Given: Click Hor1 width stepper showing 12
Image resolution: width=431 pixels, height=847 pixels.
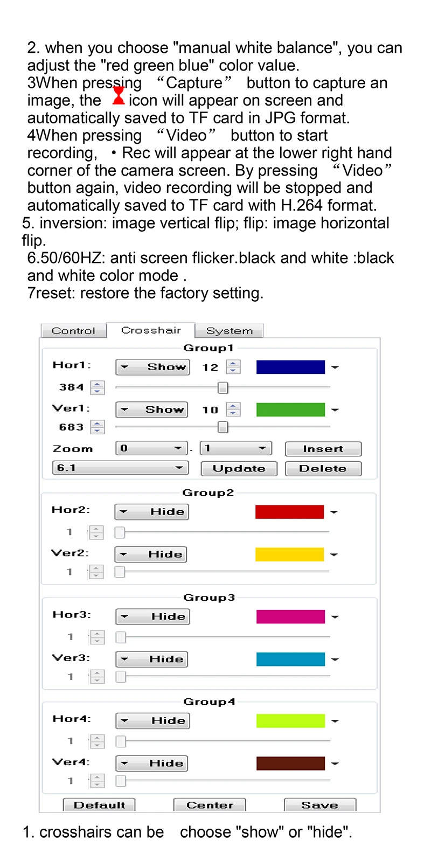Looking at the screenshot, I should point(233,367).
